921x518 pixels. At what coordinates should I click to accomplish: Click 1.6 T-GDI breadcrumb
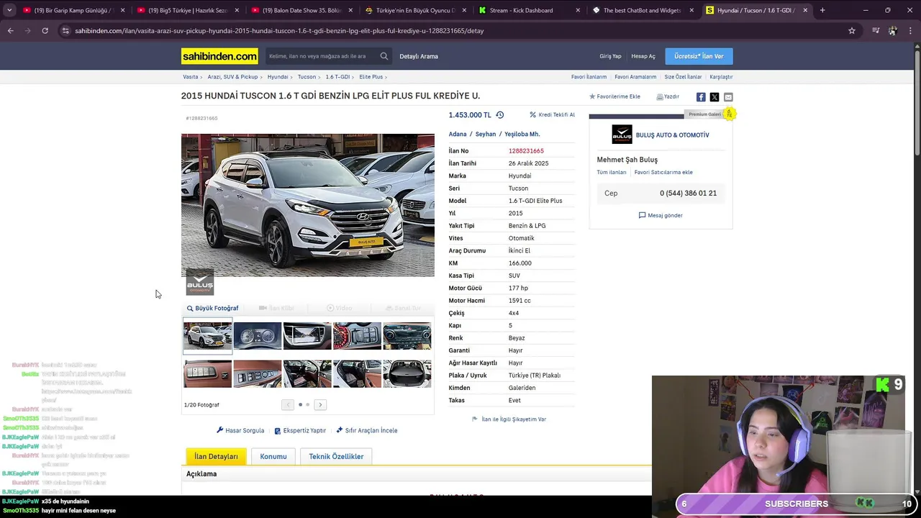coord(337,76)
